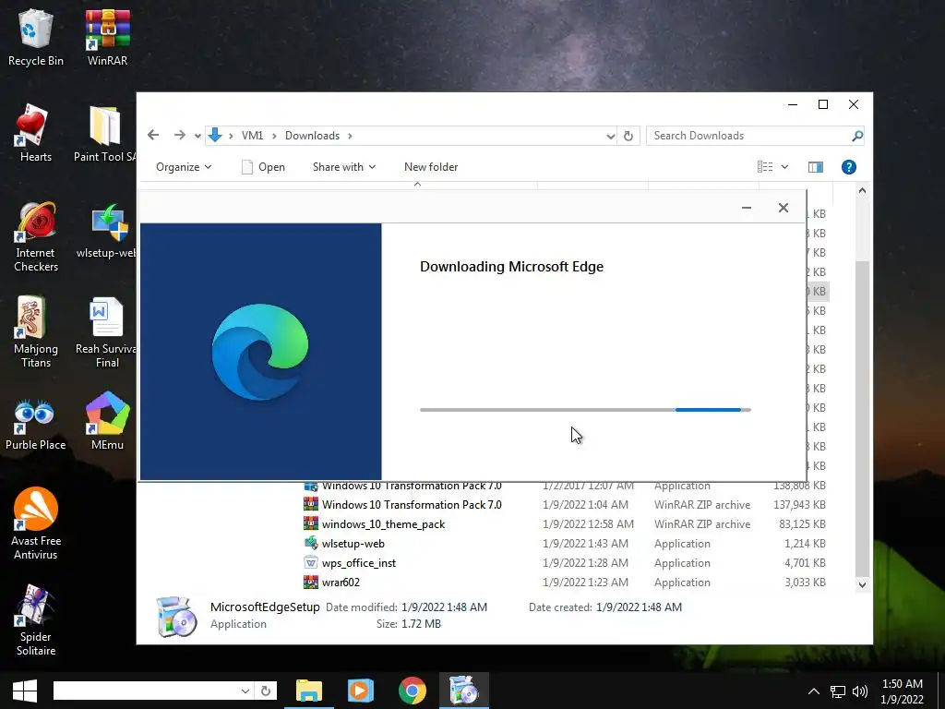945x709 pixels.
Task: Open the Spider Solitaire icon
Action: [36, 620]
